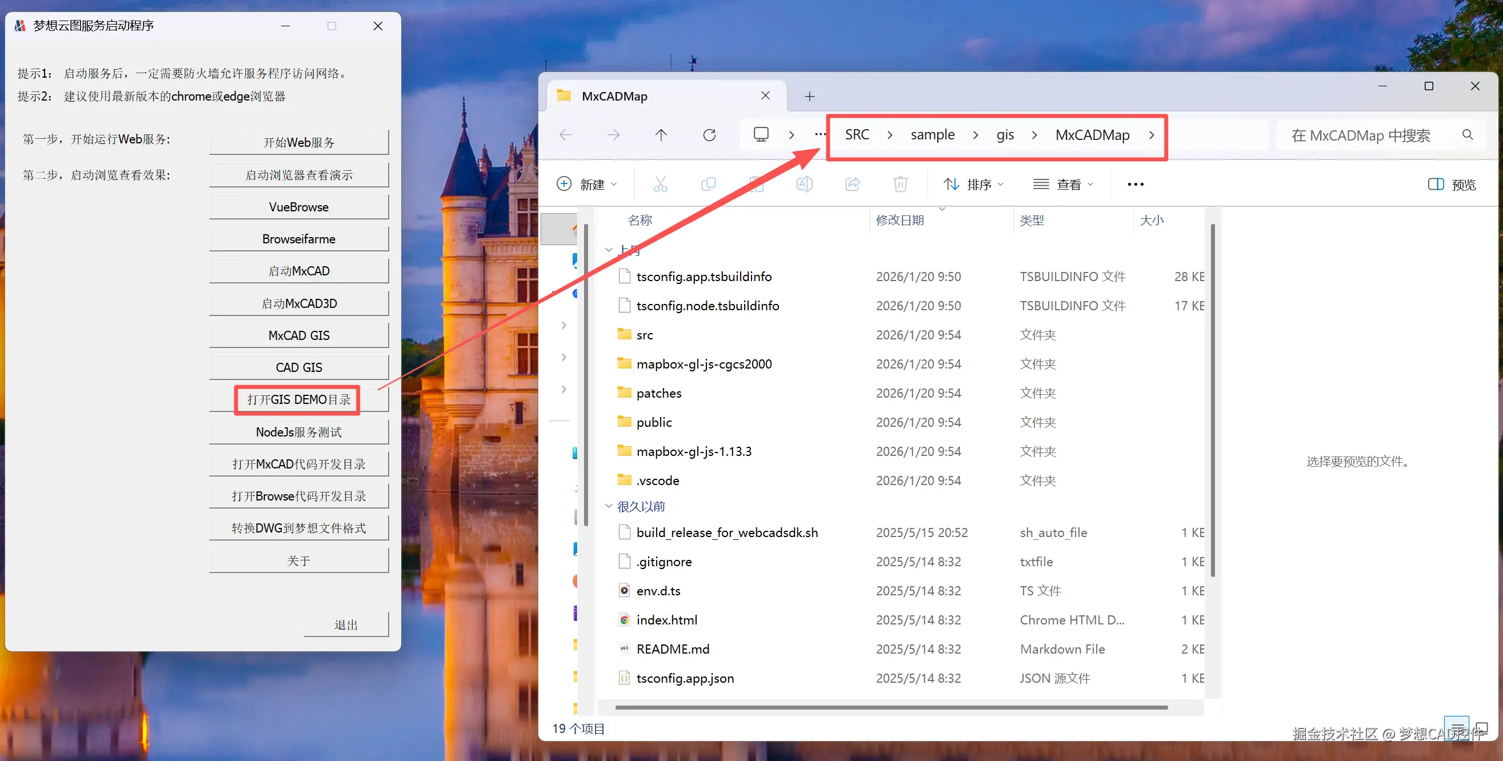Click the Share icon in toolbar
1503x761 pixels.
(853, 185)
